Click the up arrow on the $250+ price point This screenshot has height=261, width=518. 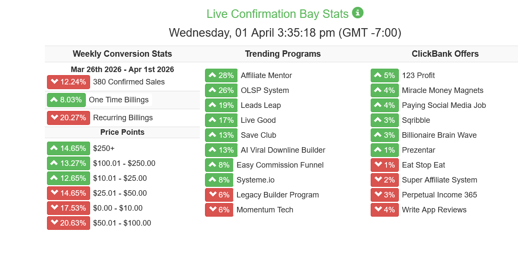(x=54, y=148)
